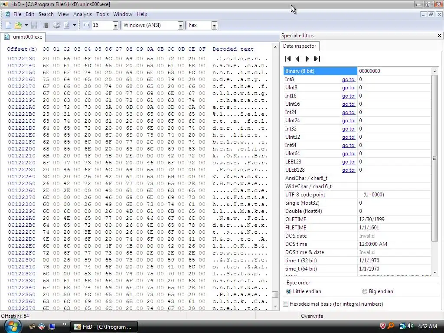Expand the quick launch chevron on taskbar

(64, 324)
